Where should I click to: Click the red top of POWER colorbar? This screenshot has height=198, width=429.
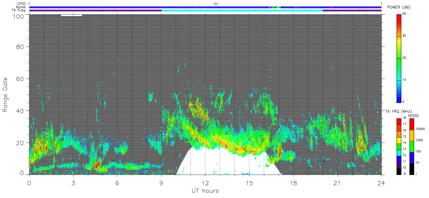(x=399, y=17)
